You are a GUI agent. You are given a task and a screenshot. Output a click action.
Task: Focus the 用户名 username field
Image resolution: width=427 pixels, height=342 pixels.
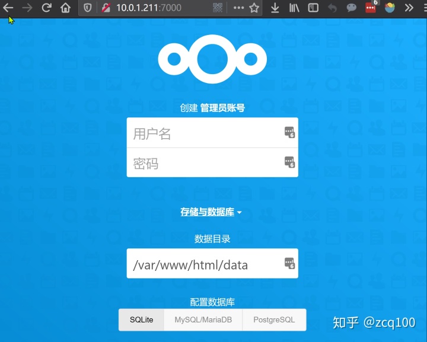(212, 133)
